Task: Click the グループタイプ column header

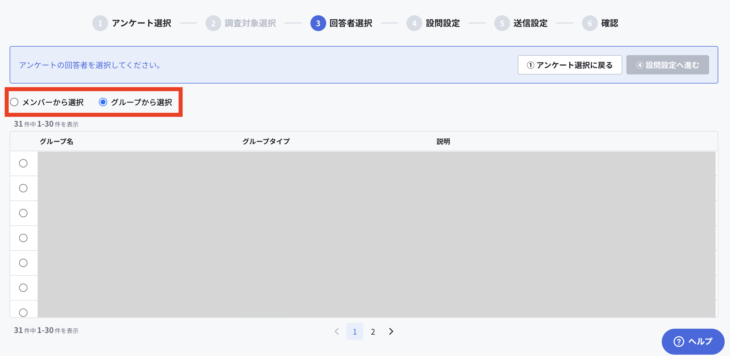Action: [266, 141]
